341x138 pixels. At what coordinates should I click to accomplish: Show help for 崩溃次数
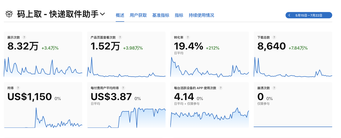pos(274,88)
